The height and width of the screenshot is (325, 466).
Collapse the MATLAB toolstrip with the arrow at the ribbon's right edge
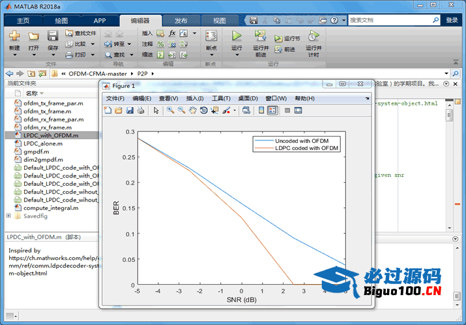pos(456,62)
